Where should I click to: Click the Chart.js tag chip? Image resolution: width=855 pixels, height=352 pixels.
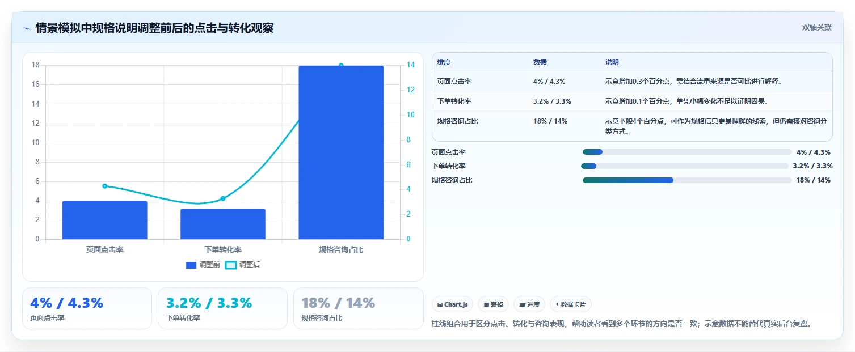(x=452, y=304)
